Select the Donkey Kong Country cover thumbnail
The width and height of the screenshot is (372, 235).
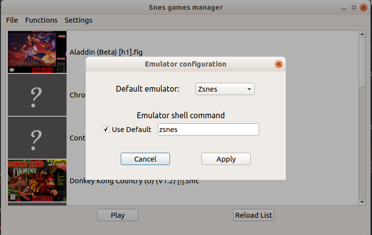click(37, 180)
